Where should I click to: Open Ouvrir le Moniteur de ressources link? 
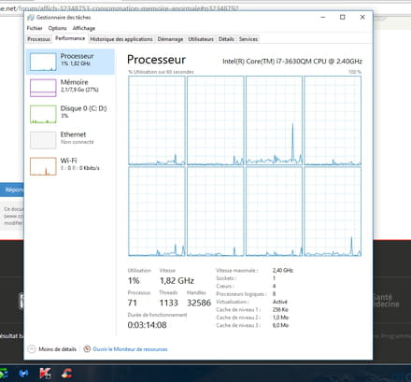click(x=130, y=349)
